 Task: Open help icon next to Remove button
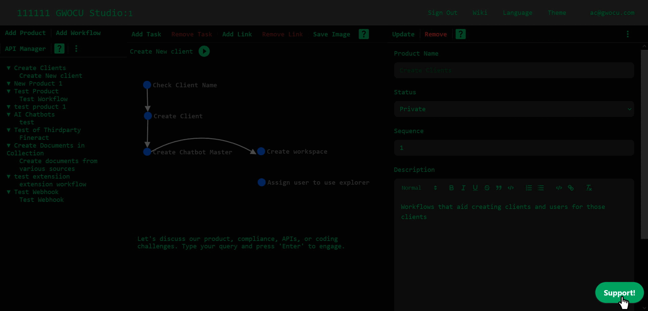tap(460, 34)
